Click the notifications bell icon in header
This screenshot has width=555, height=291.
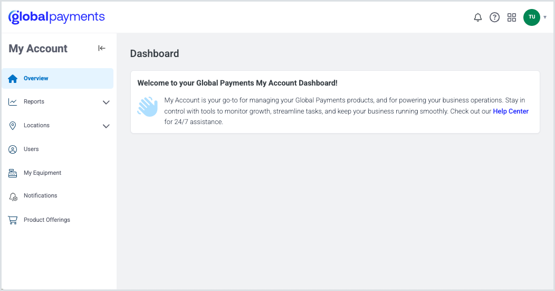point(478,17)
